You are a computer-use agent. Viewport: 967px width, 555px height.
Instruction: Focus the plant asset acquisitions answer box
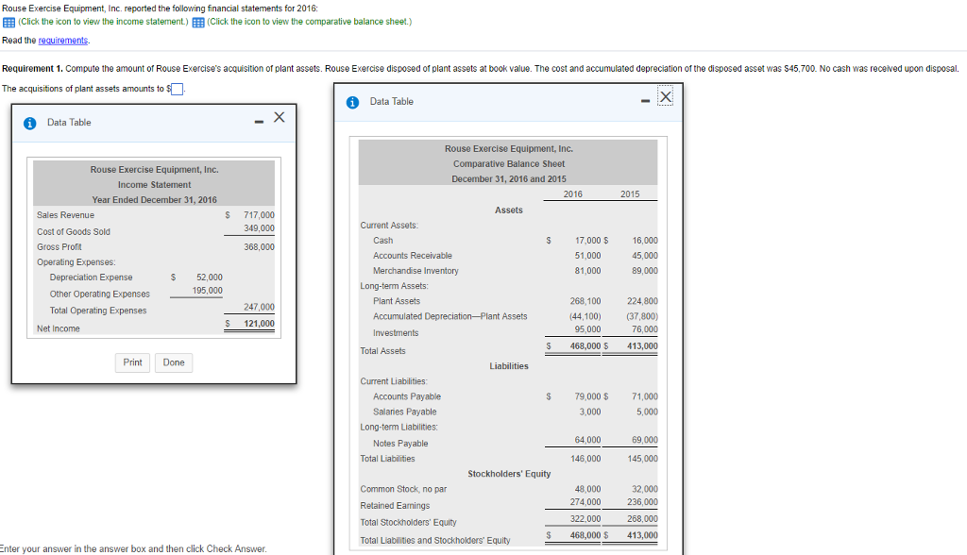176,90
